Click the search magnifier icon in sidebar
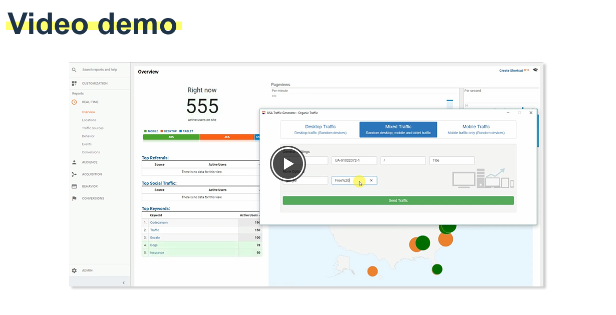 [74, 70]
